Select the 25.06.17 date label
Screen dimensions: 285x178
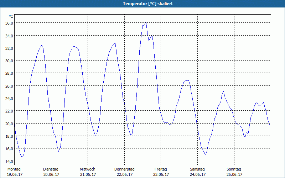click(x=234, y=175)
